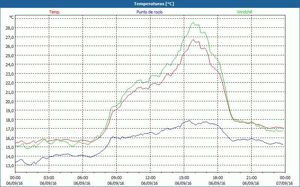The image size is (300, 187).
Task: Click the 23,0 y-axis value
Action: coord(10,74)
